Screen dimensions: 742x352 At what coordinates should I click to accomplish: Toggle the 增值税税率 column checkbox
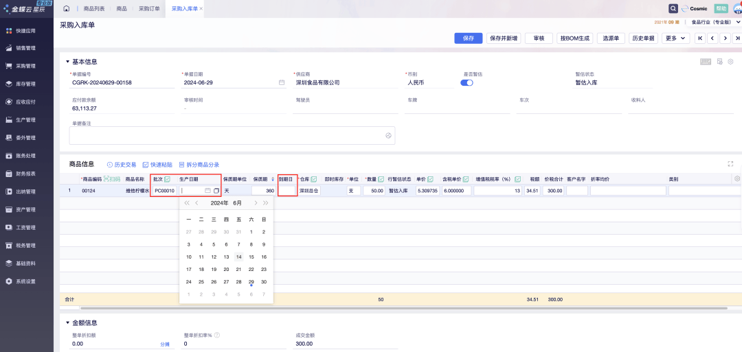point(518,179)
